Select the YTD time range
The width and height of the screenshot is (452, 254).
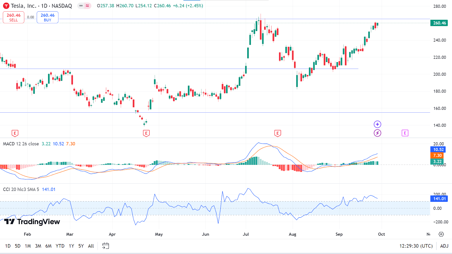pyautogui.click(x=60, y=246)
